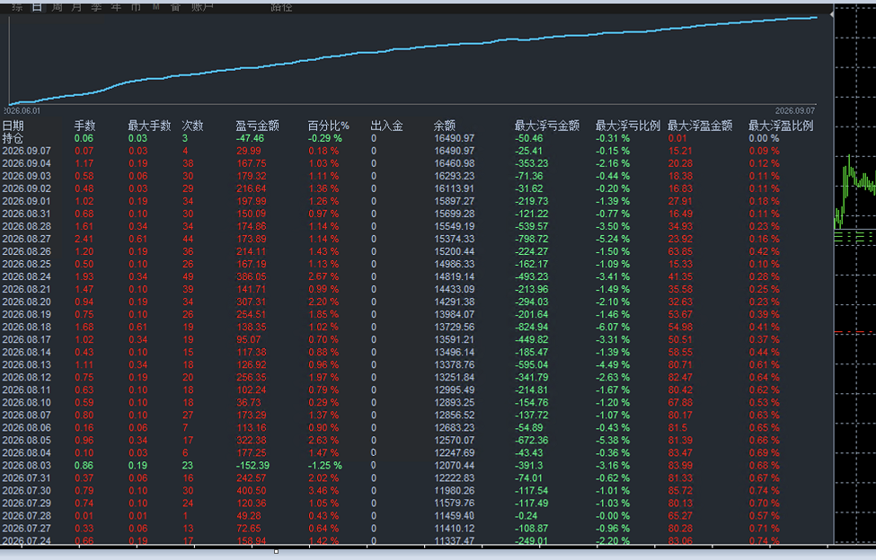
Task: Click the -152.39 loss amount cell
Action: pos(252,465)
